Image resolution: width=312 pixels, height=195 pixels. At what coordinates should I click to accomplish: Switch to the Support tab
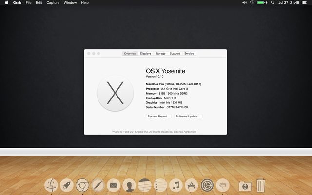point(175,53)
